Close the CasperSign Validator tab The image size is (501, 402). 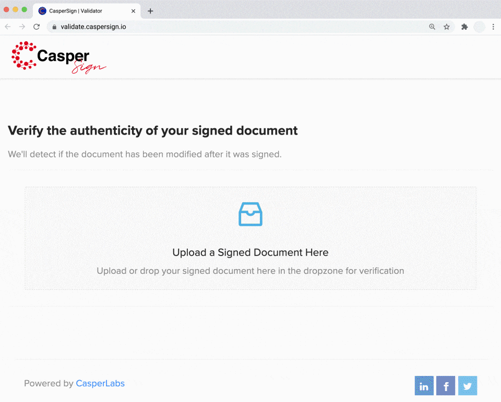133,11
